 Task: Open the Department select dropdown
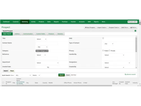pos(47,63)
